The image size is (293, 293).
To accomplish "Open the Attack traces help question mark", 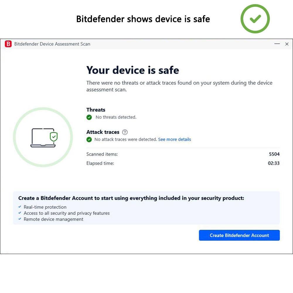I will tap(125, 132).
